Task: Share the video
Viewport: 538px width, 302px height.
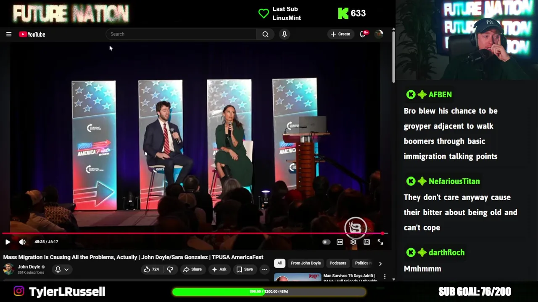Action: [x=193, y=269]
